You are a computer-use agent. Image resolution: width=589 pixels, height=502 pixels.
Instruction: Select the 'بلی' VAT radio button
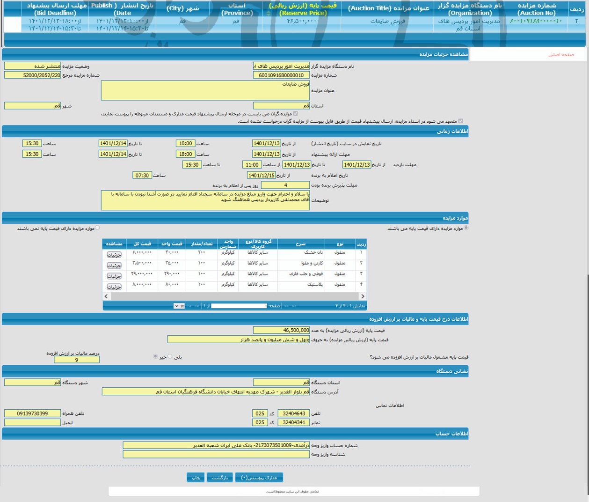(170, 356)
